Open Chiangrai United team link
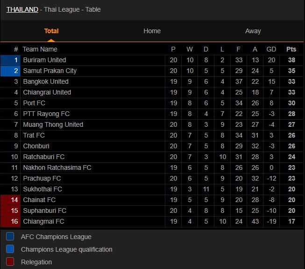 [47, 92]
